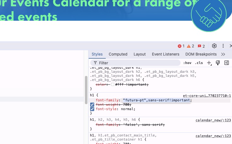Image resolution: width=232 pixels, height=144 pixels.
Task: Add a new style rule
Action: (209, 63)
